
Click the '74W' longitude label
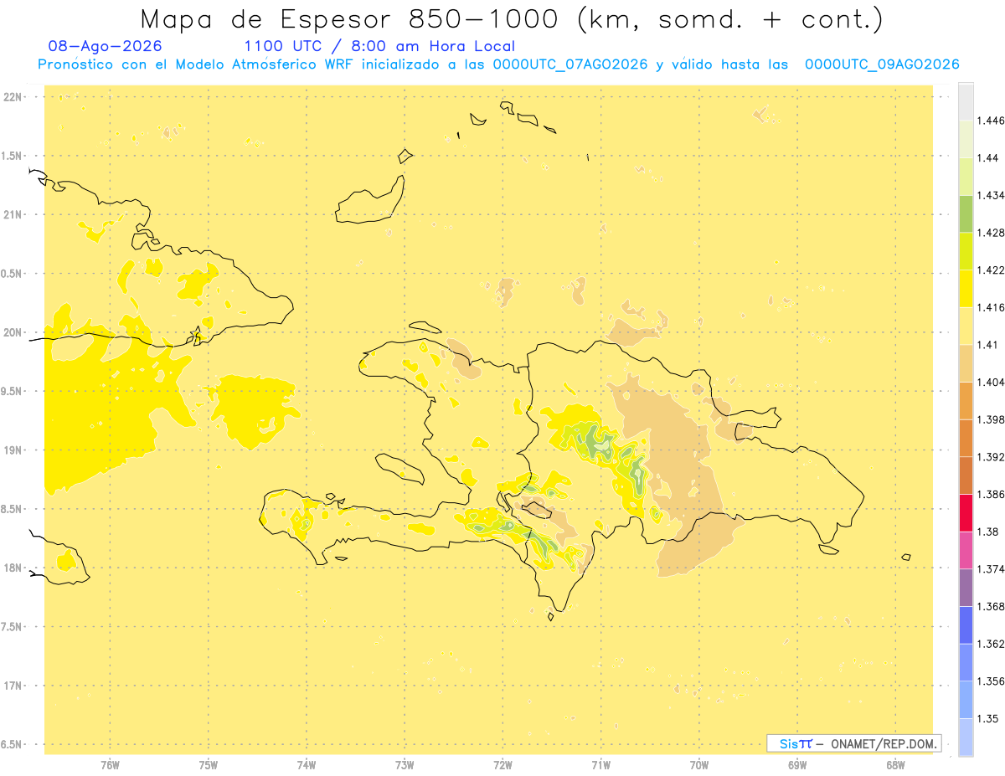[x=307, y=765]
